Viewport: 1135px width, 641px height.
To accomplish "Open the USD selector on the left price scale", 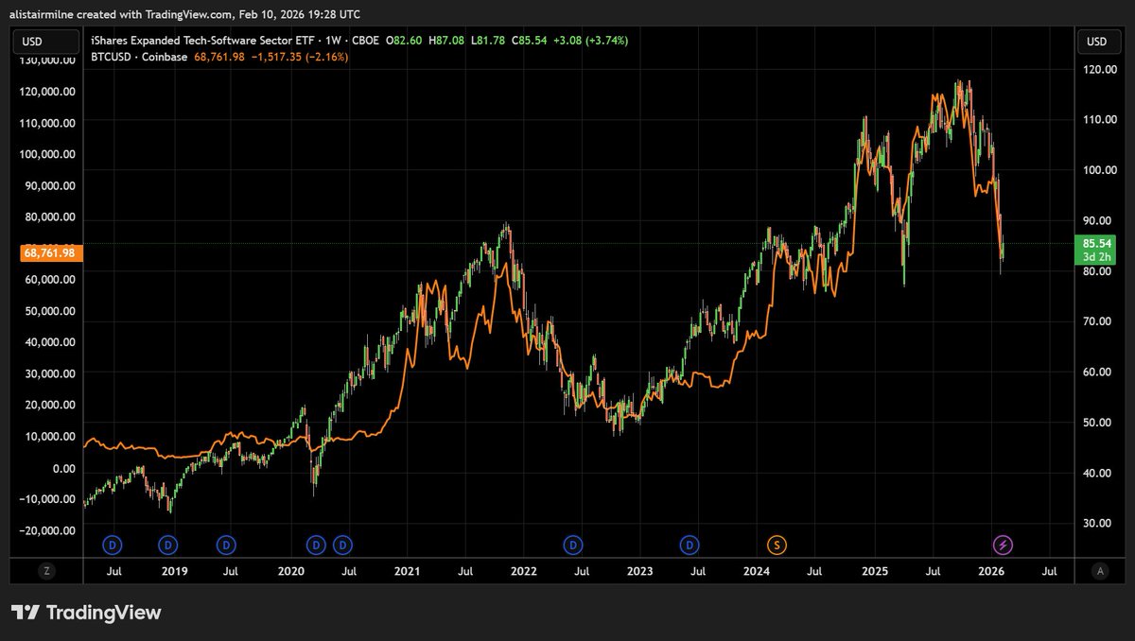I will (45, 41).
